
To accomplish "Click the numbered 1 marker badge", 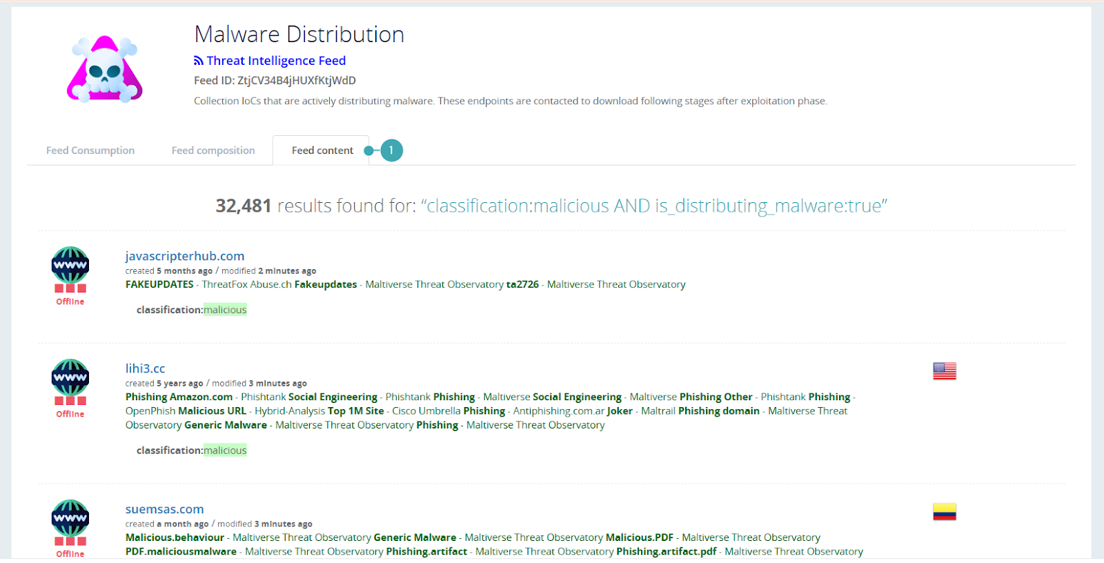I will pos(391,150).
